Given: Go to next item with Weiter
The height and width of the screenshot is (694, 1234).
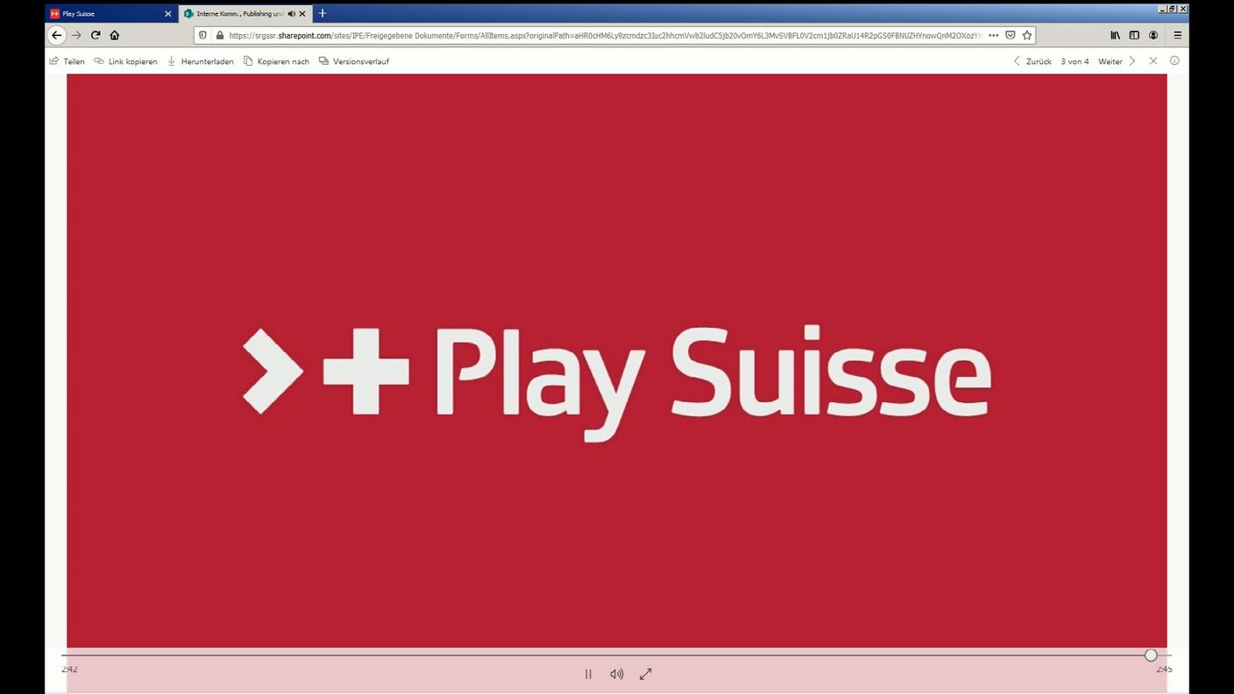Looking at the screenshot, I should [1117, 61].
